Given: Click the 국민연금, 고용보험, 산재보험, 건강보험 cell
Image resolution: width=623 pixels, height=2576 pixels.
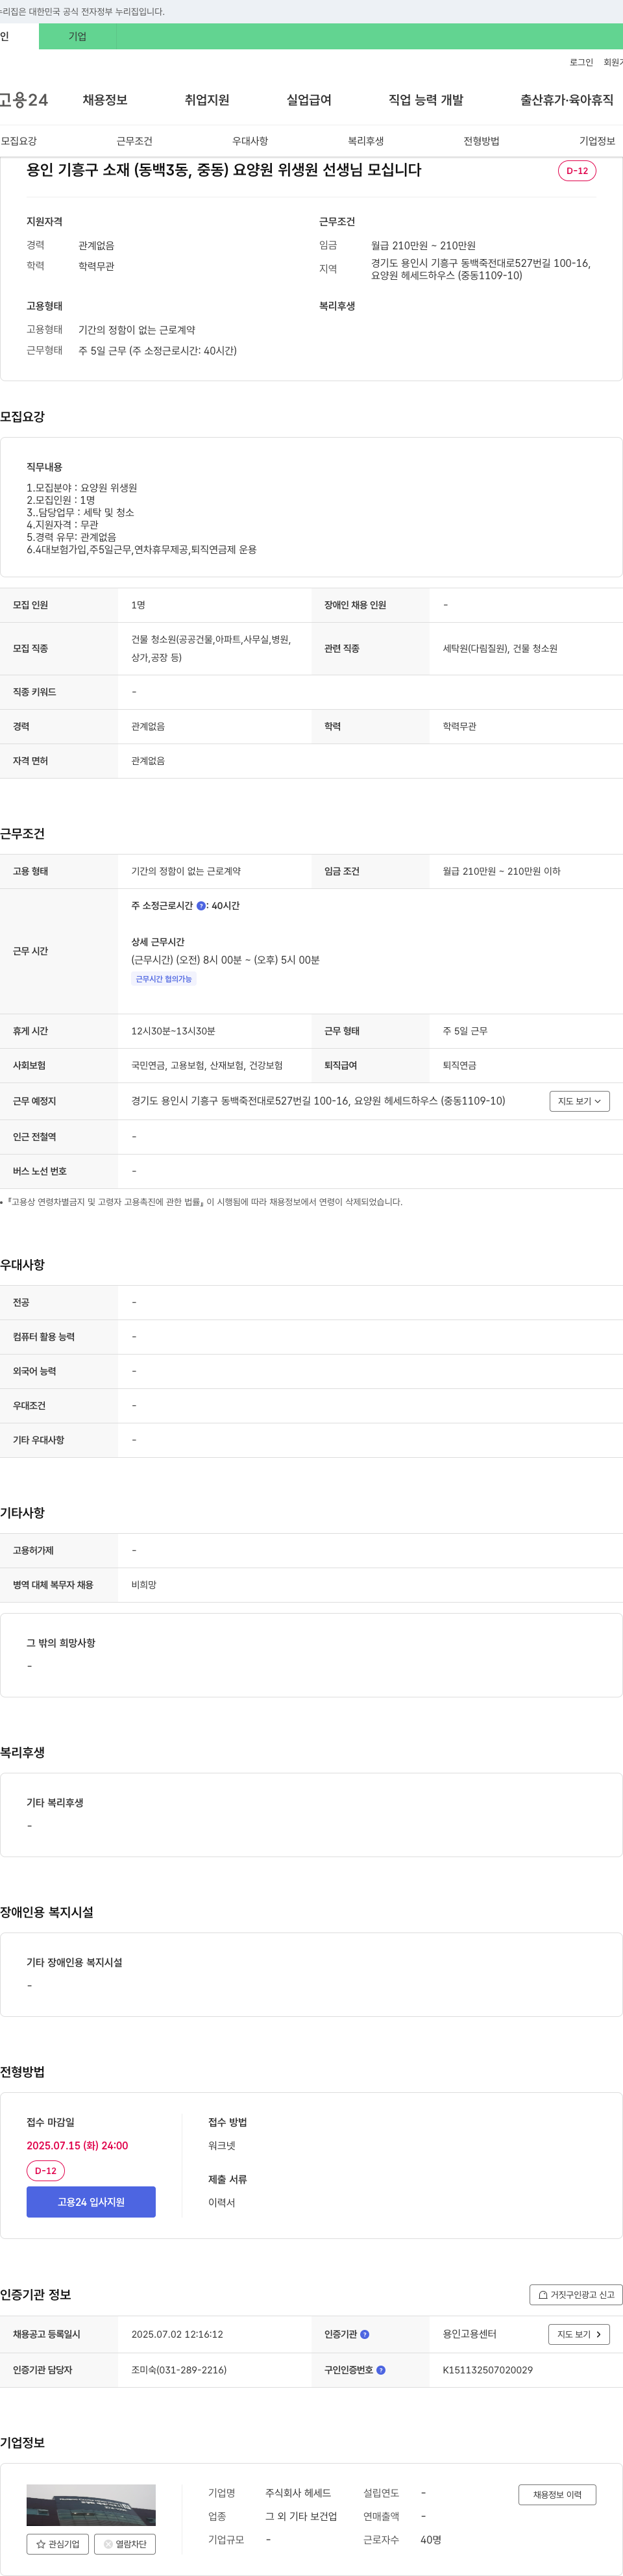Looking at the screenshot, I should click(207, 1066).
